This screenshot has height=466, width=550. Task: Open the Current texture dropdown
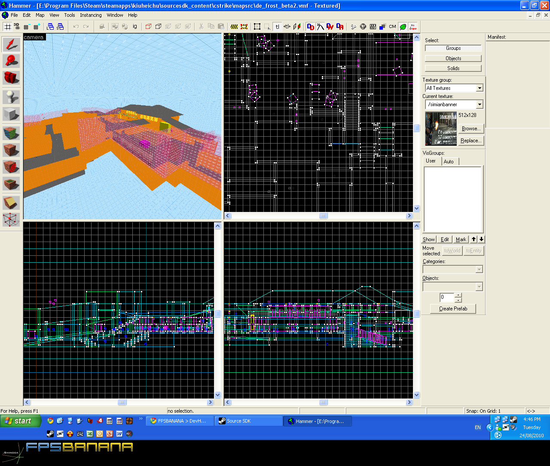(x=480, y=104)
